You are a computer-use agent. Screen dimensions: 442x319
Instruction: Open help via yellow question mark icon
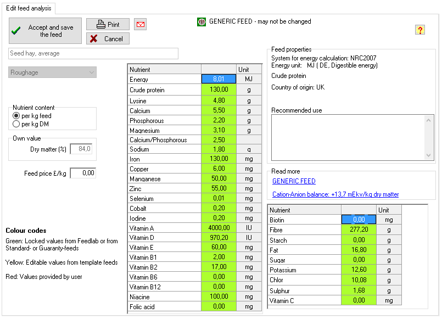[x=419, y=30]
